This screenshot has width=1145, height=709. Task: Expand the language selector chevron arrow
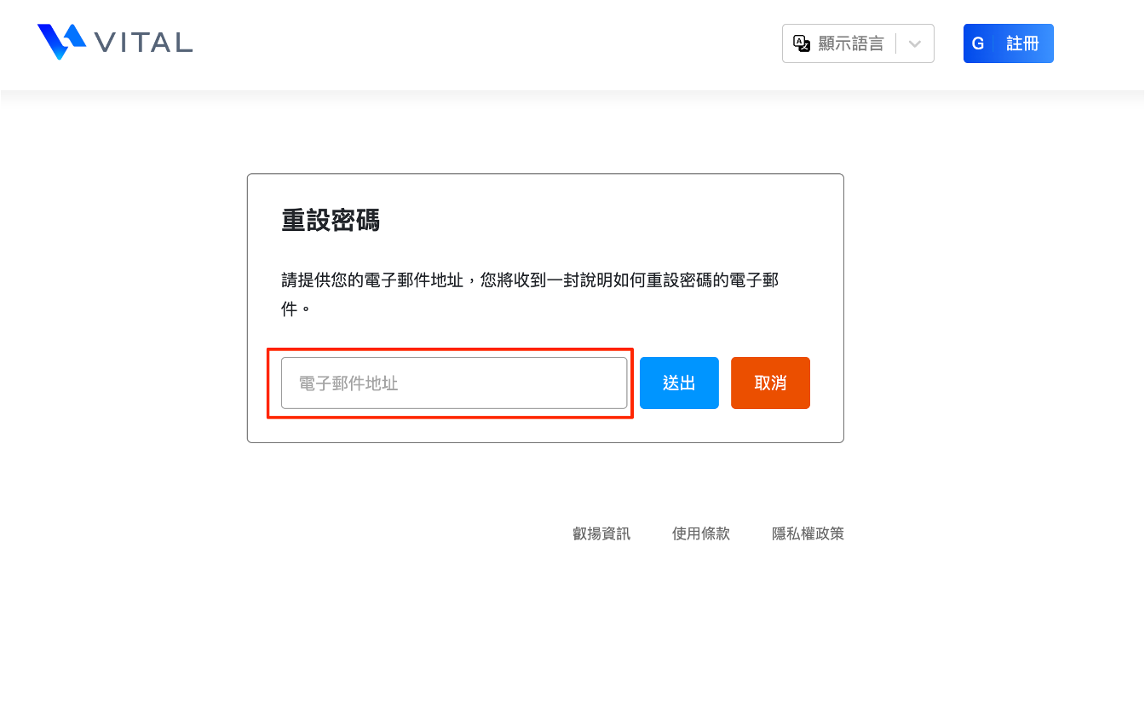pos(915,43)
